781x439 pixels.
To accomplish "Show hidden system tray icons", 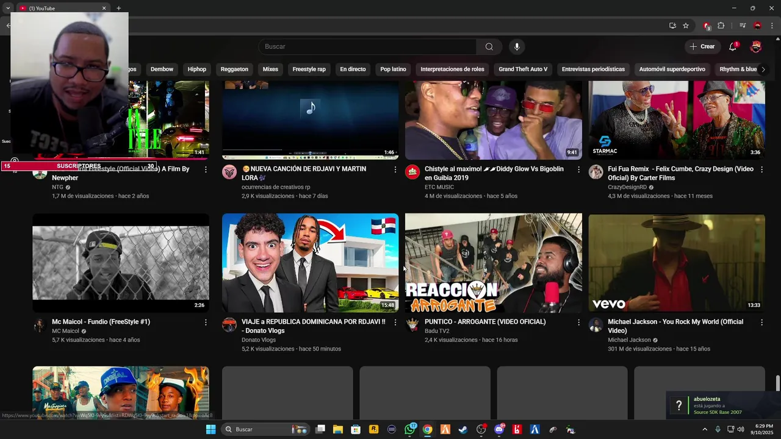I will click(x=705, y=429).
